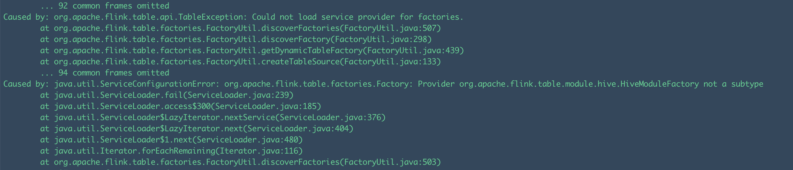Click the ServiceConfigurationError exception name
Screen dimensions: 793x170
(x=134, y=84)
